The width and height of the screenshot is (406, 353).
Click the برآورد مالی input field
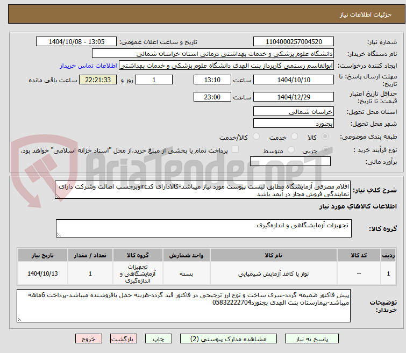tap(290, 161)
